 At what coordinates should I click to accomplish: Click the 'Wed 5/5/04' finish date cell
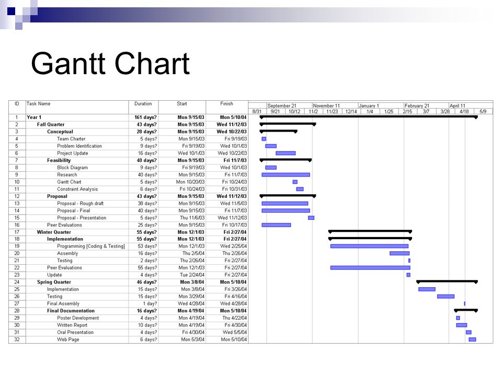(x=235, y=333)
